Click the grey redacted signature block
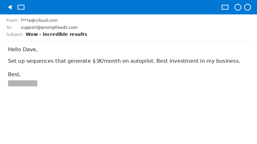Image resolution: width=257 pixels, height=144 pixels. (x=22, y=83)
